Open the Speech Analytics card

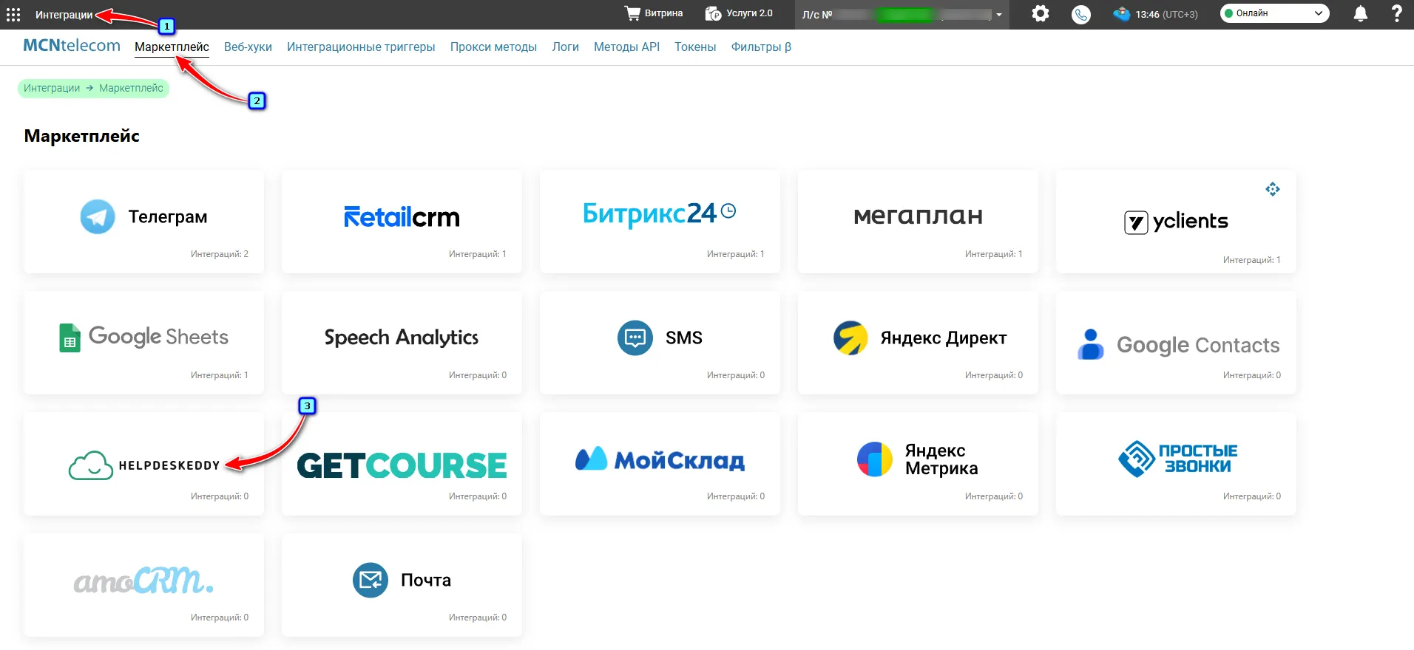coord(402,343)
